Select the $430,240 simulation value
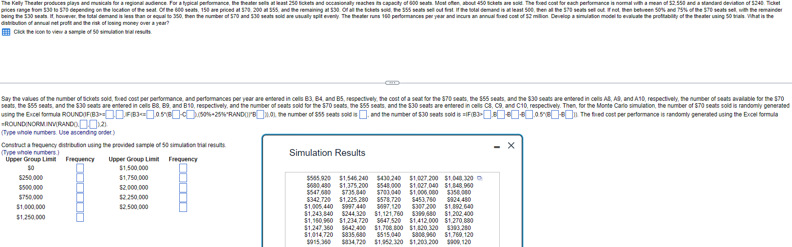Image resolution: width=792 pixels, height=247 pixels. (x=389, y=178)
